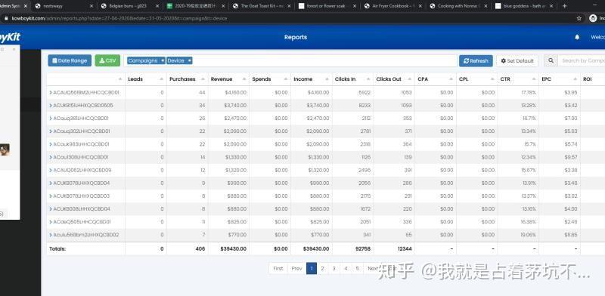
Task: Sort the table by Leads column
Action: coord(146,79)
